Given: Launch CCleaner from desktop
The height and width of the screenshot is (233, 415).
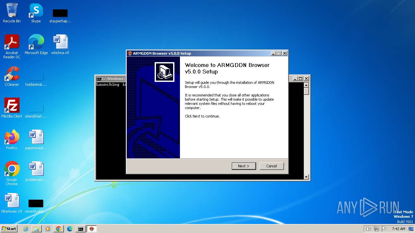Looking at the screenshot, I should pos(12,76).
